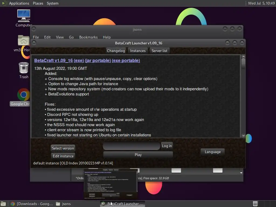The image size is (276, 207).
Task: Open the Home folder desktop icon
Action: tap(23, 43)
